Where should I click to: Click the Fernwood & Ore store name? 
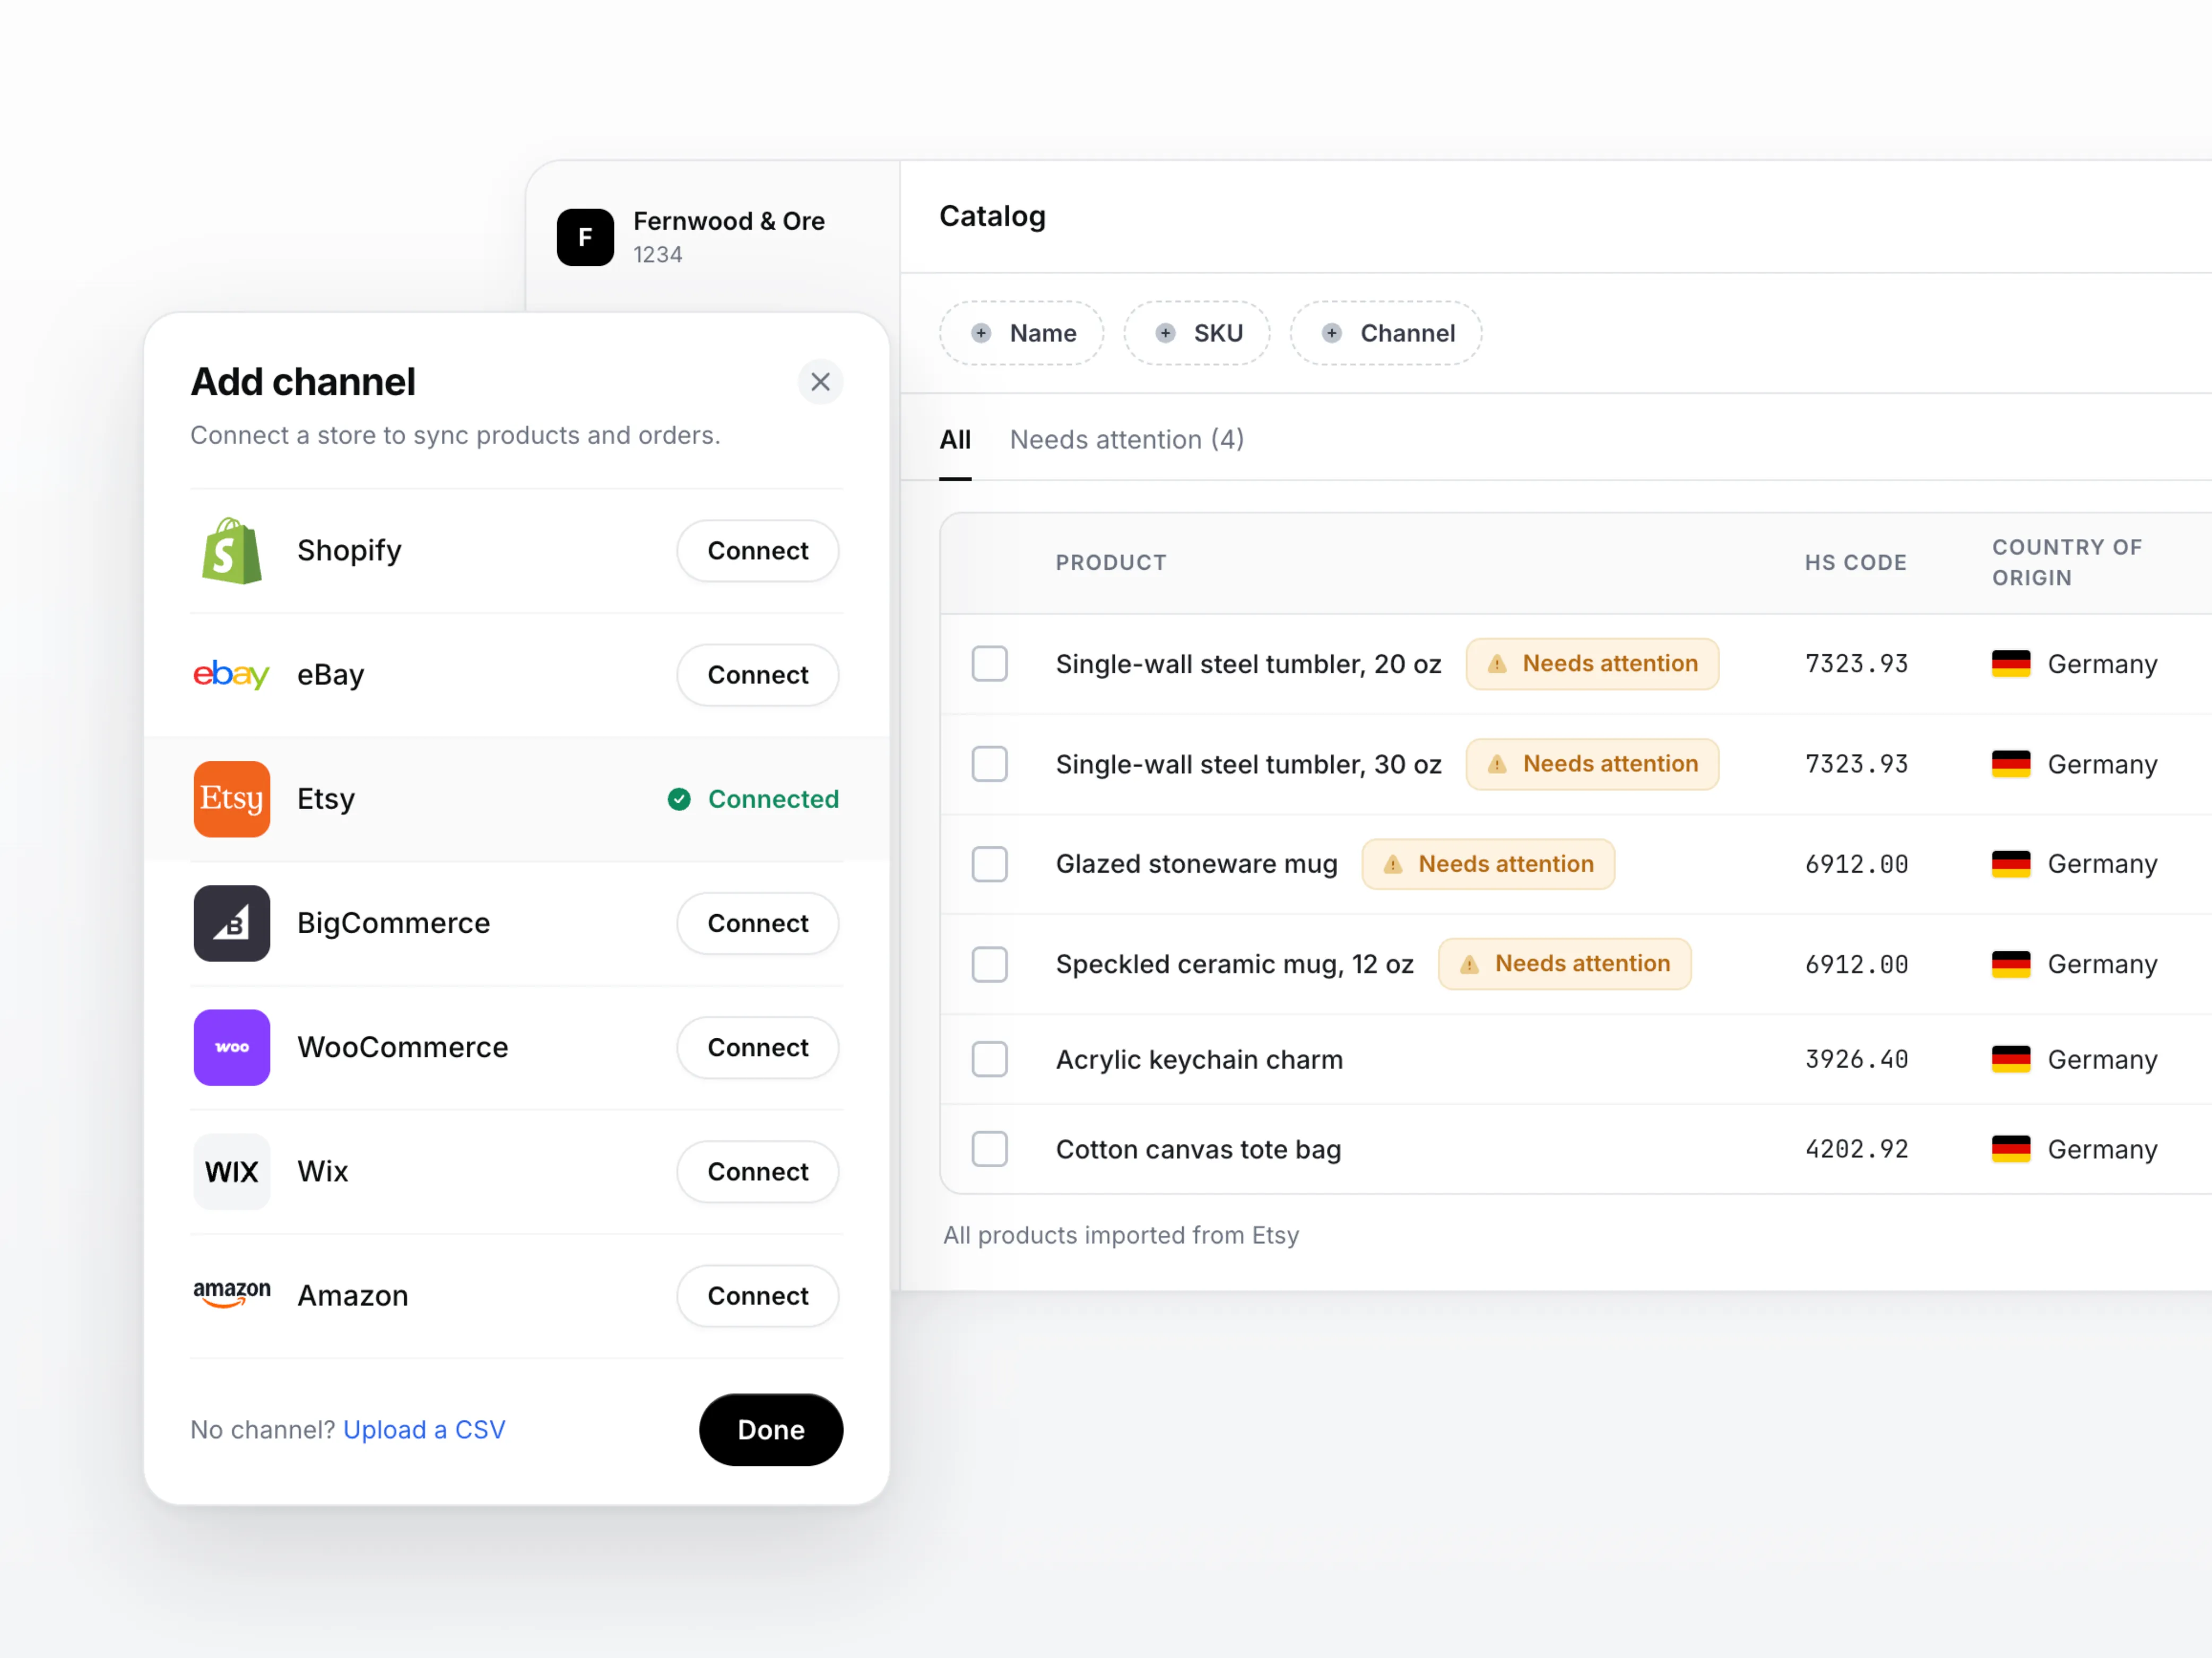[729, 221]
